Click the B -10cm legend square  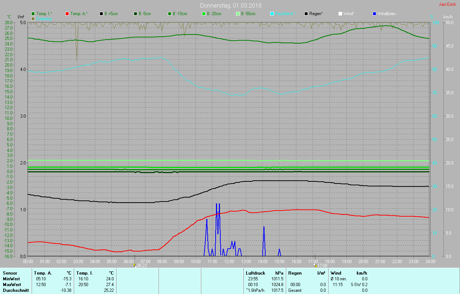(x=170, y=14)
